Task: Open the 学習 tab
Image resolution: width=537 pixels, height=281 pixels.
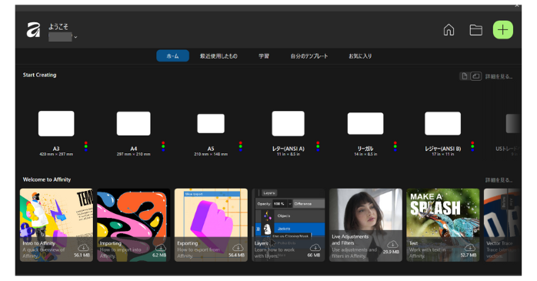Action: coord(264,56)
